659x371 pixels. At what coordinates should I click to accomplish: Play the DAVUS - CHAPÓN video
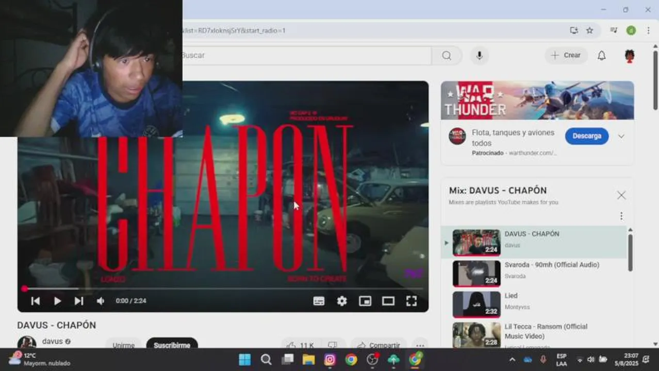(57, 301)
